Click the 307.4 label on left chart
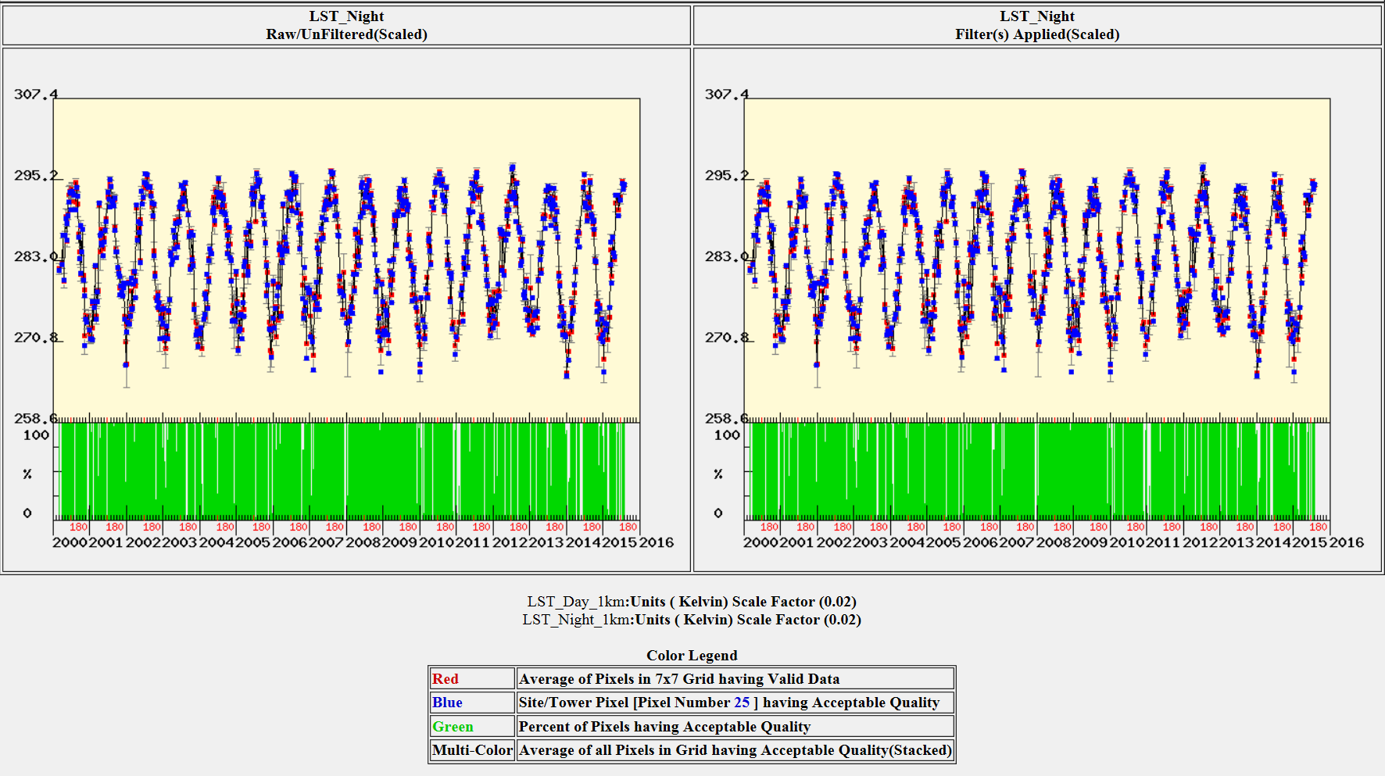Viewport: 1385px width, 776px height. coord(35,95)
